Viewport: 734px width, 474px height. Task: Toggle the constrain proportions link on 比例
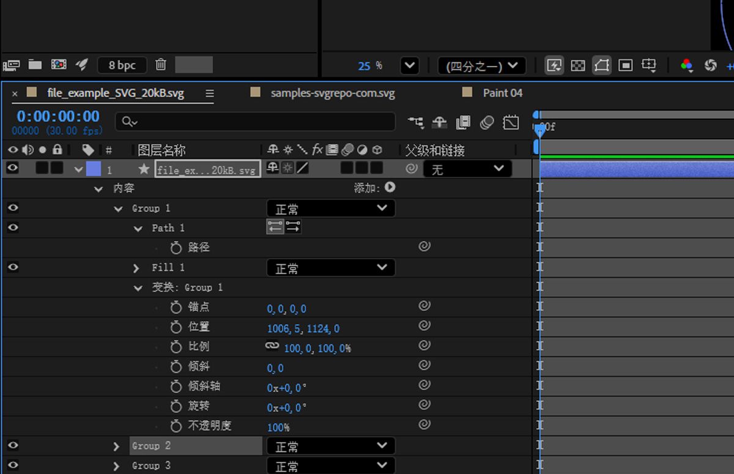pos(272,346)
